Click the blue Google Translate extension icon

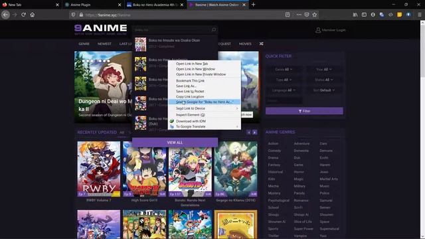pyautogui.click(x=382, y=15)
